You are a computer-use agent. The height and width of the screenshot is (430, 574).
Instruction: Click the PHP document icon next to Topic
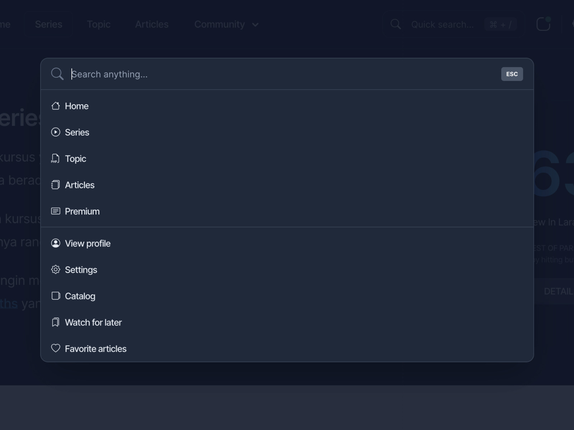pos(55,158)
